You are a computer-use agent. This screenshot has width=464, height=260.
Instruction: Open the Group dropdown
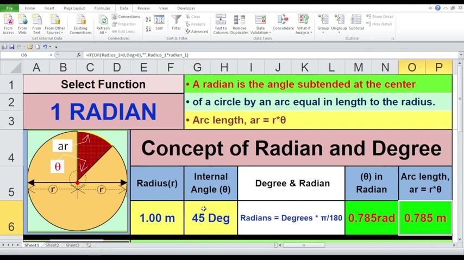pos(323,24)
